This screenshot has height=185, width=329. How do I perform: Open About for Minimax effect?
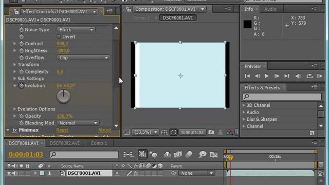[x=105, y=130]
